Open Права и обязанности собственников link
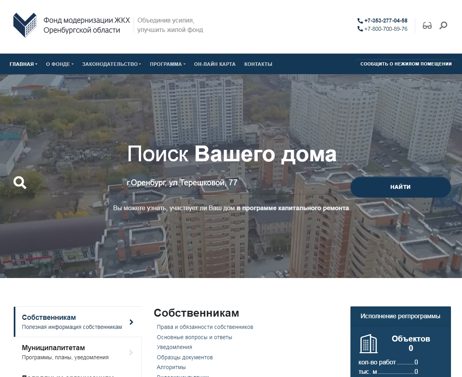Viewport: 462px width, 377px height. point(205,327)
